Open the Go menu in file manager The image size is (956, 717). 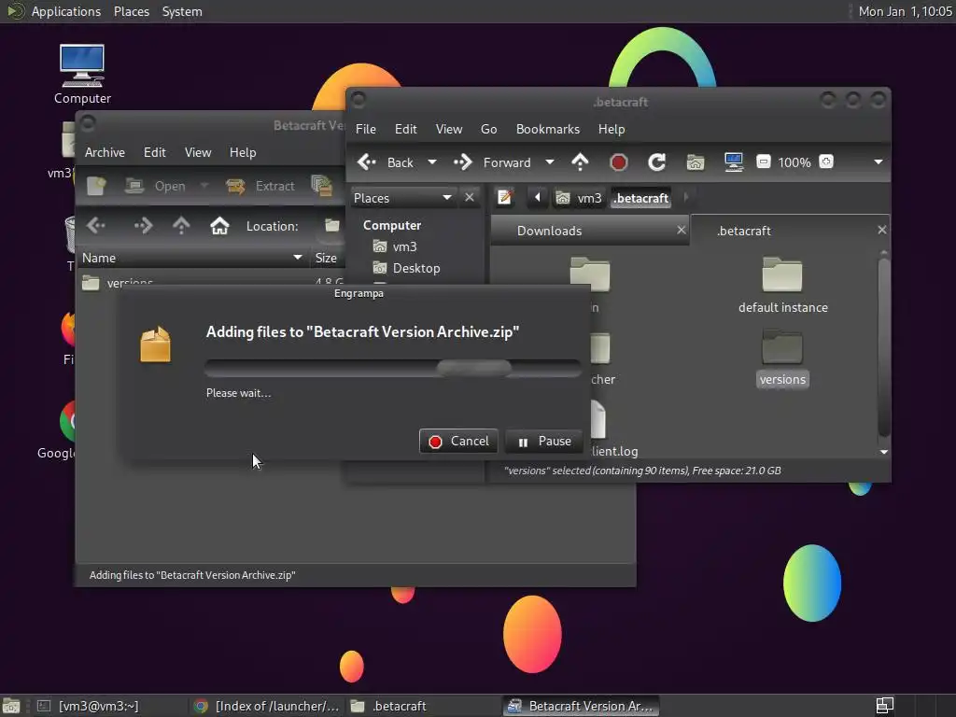[488, 129]
